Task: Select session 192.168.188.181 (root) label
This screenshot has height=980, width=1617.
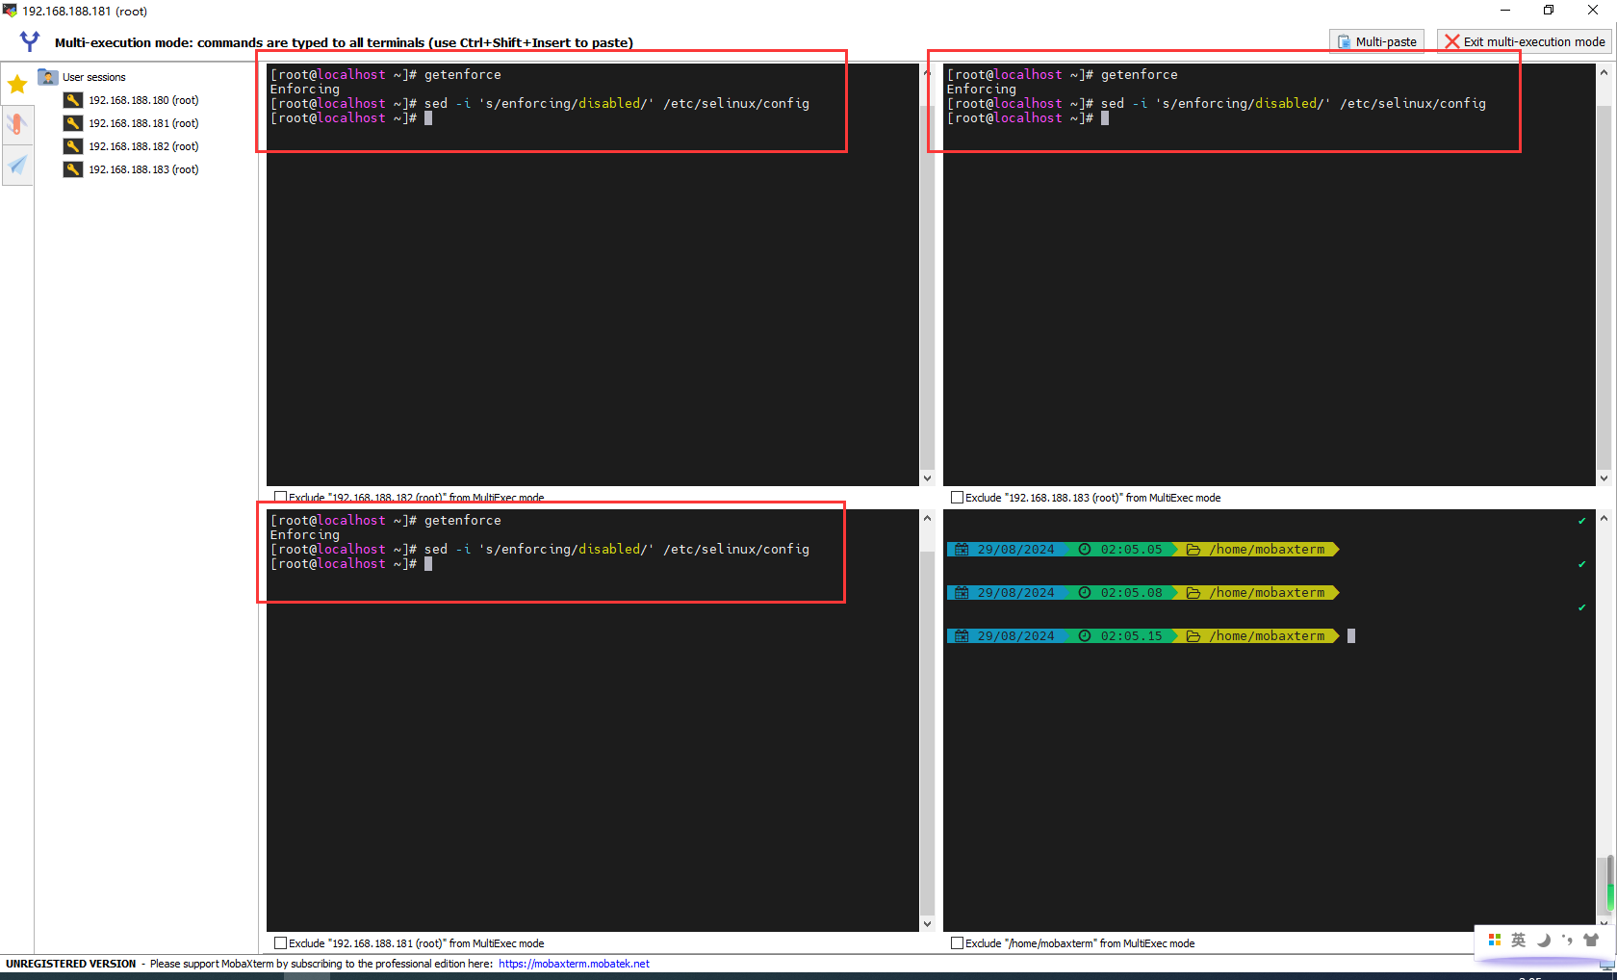Action: [143, 123]
